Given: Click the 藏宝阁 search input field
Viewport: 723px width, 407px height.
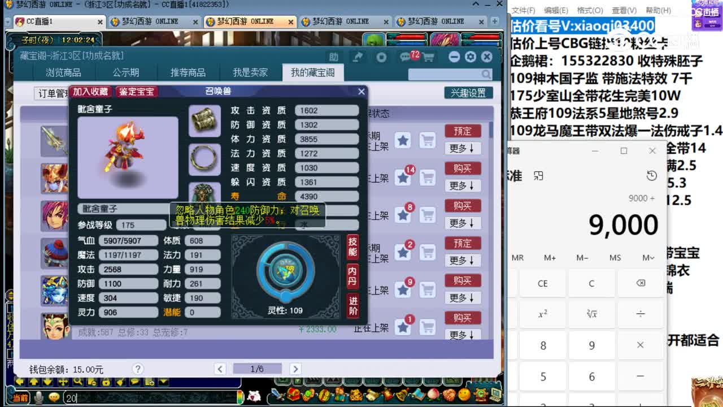Looking at the screenshot, I should pos(445,74).
